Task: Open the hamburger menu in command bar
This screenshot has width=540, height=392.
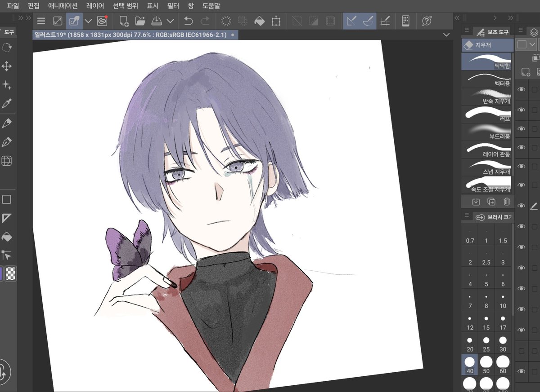Action: (x=41, y=21)
